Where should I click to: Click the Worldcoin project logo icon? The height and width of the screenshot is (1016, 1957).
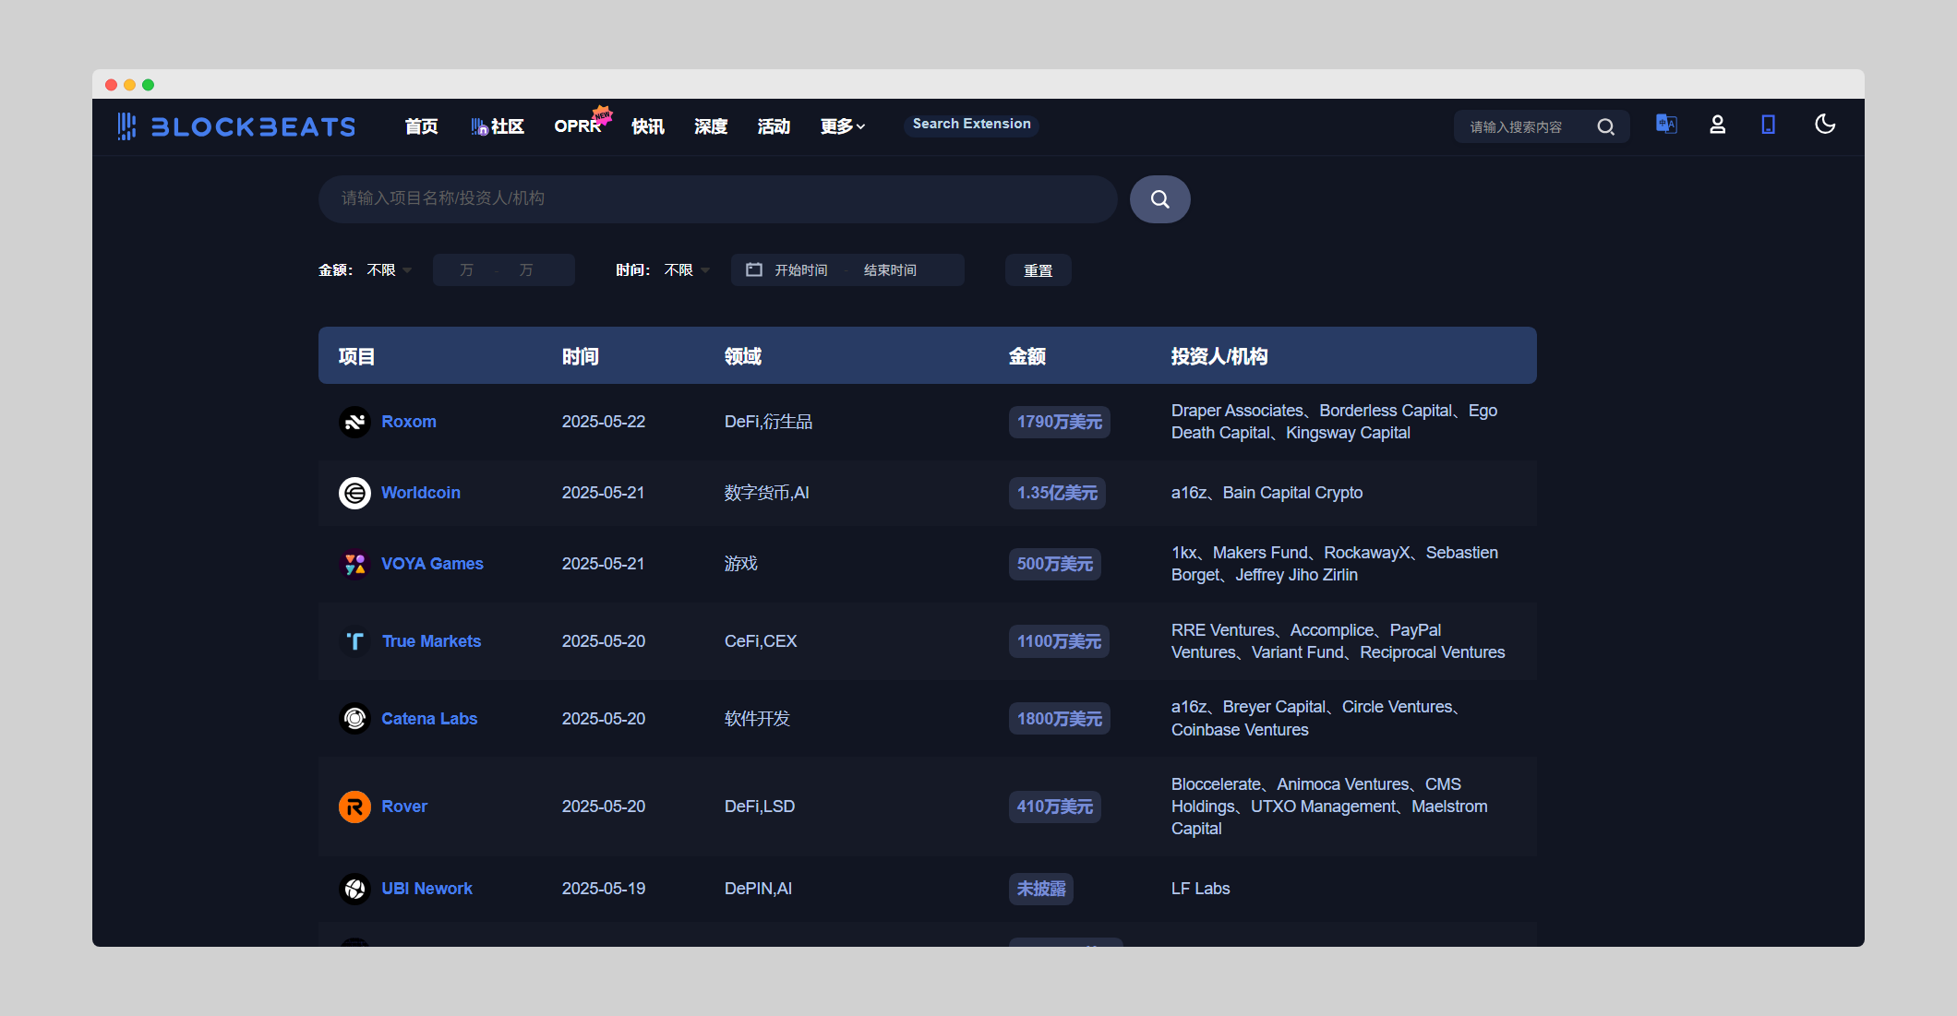354,493
